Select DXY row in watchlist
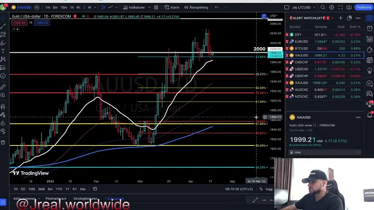 click(325, 35)
